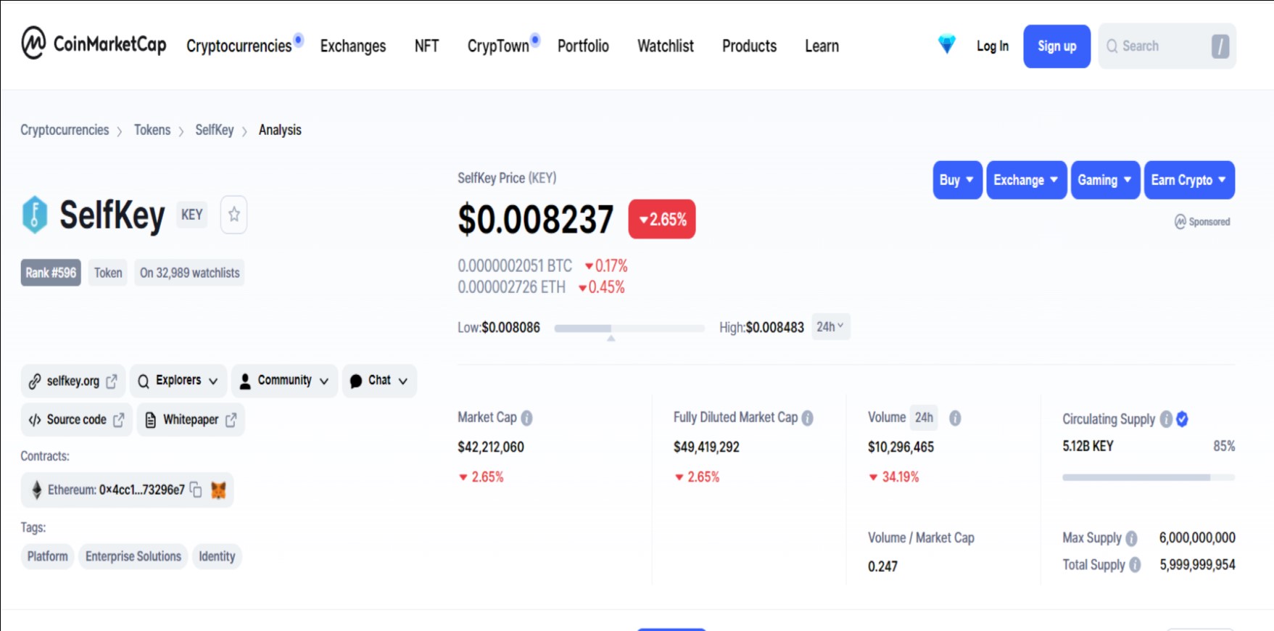Viewport: 1274px width, 631px height.
Task: Open the Learn menu
Action: tap(822, 46)
